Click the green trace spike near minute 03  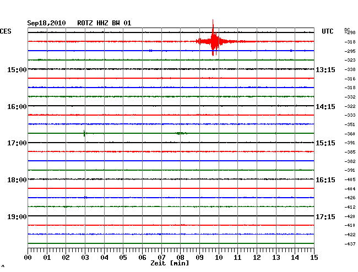(x=84, y=133)
